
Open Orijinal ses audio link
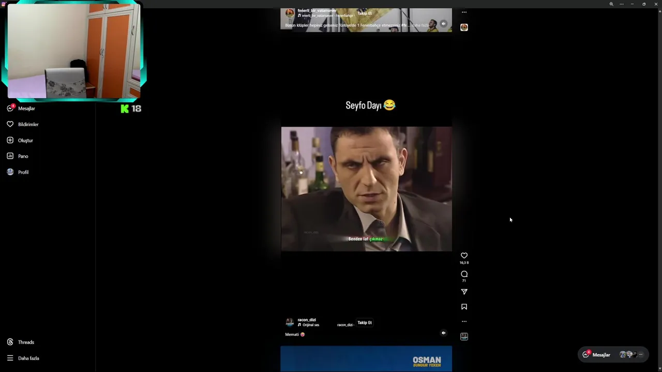coord(311,325)
